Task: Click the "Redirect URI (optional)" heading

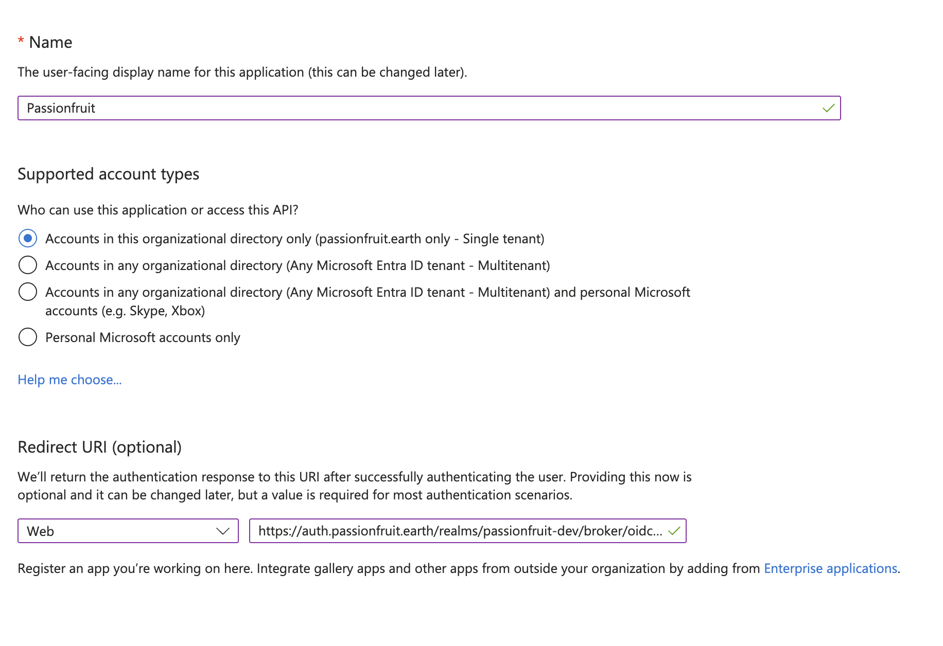Action: coord(100,446)
